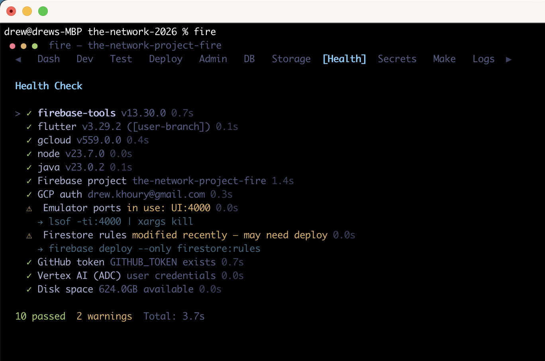Click the Firebase project label
Viewport: 545px width, 361px height.
82,181
